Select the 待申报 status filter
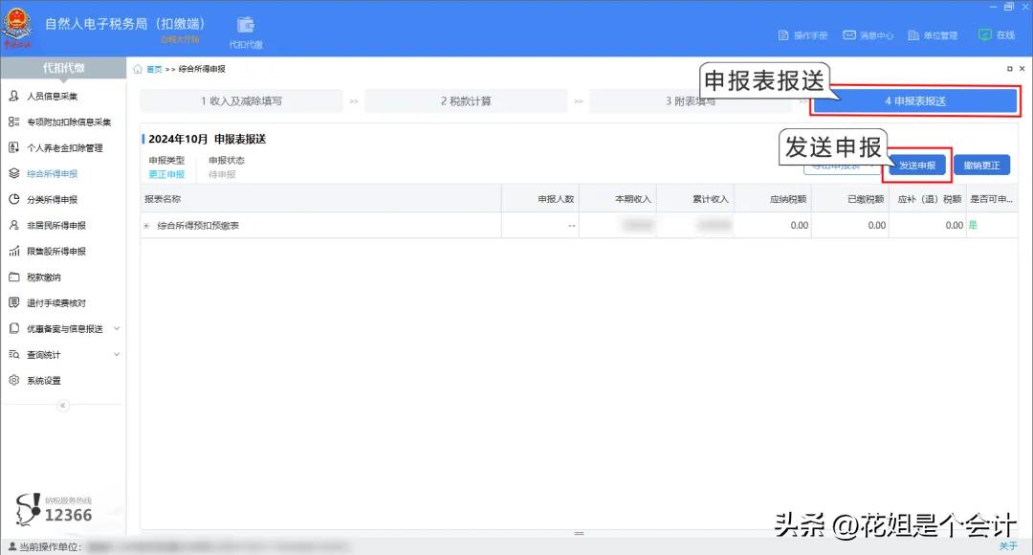This screenshot has height=555, width=1033. (220, 174)
